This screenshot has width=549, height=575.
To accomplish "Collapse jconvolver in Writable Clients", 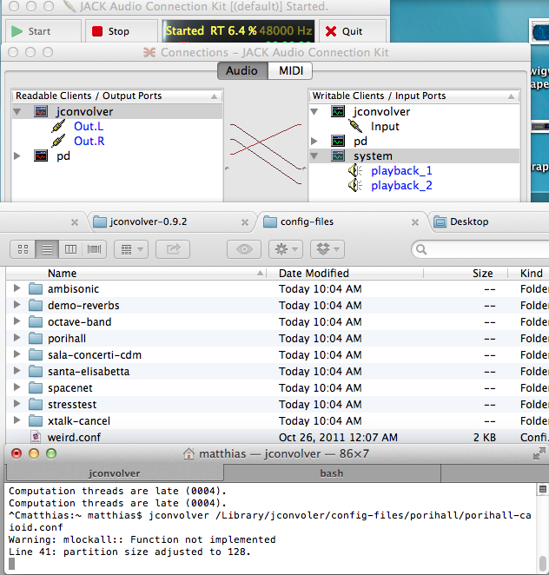I will click(x=314, y=111).
